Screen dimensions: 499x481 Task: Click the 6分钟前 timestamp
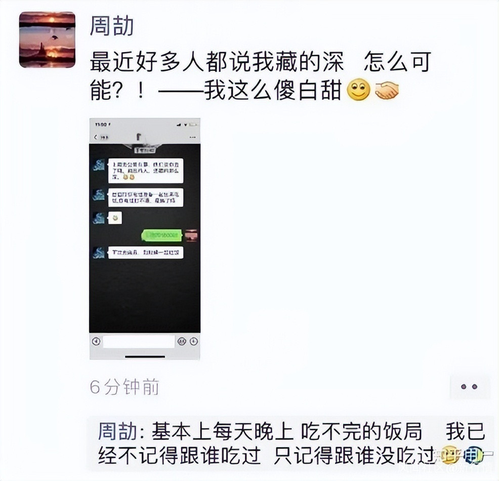point(124,387)
